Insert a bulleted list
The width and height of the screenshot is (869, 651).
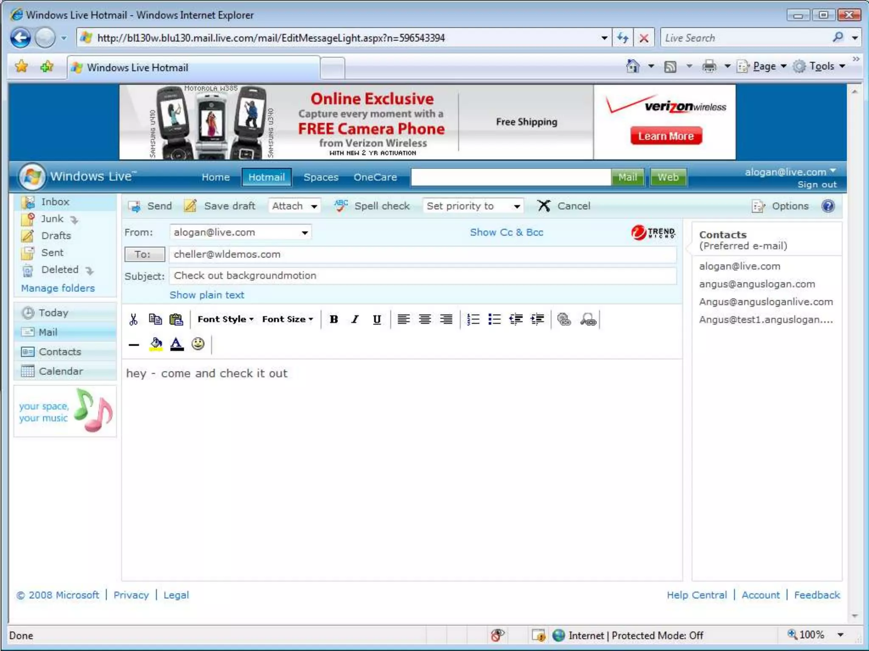[x=494, y=319]
